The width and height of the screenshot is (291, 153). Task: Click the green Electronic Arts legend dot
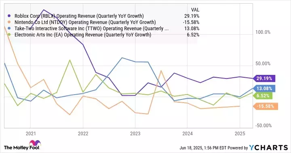pyautogui.click(x=9, y=35)
